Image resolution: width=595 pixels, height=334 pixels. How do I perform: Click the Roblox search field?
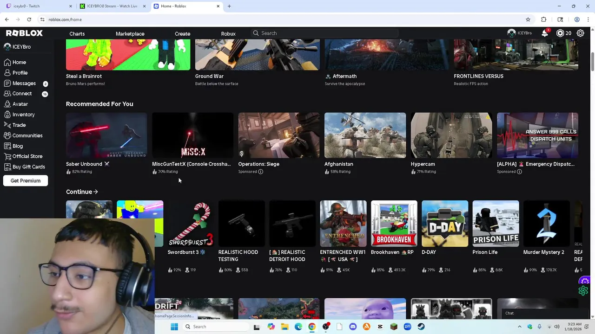[x=325, y=33]
